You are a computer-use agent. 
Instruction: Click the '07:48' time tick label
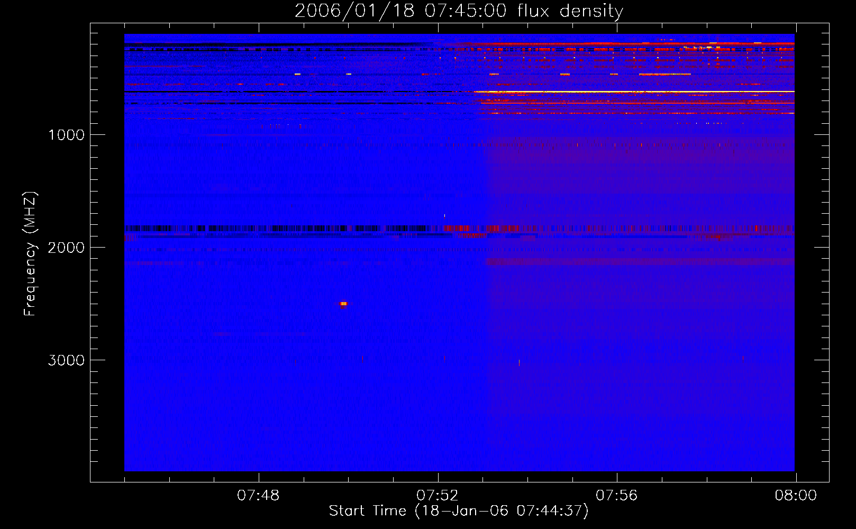258,496
